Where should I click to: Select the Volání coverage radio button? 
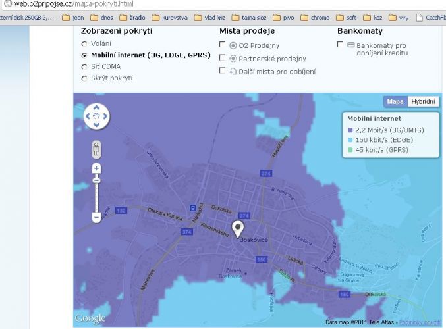coord(84,44)
